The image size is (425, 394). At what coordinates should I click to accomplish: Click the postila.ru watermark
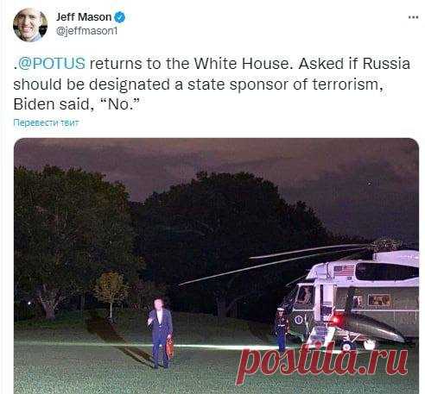coord(322,362)
